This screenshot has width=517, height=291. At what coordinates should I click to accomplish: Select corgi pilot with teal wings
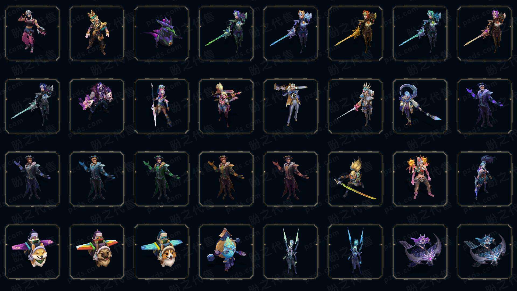(162, 252)
